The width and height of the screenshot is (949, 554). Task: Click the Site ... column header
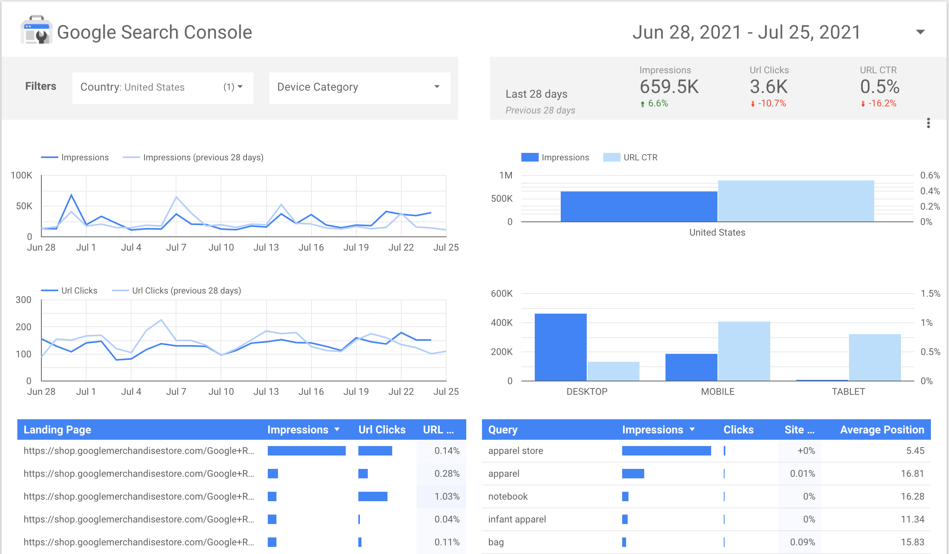799,429
